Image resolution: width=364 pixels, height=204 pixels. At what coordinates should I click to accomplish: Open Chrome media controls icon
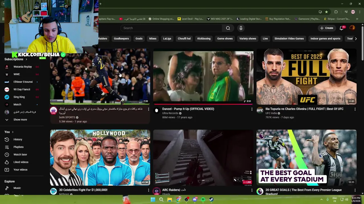[x=346, y=12]
